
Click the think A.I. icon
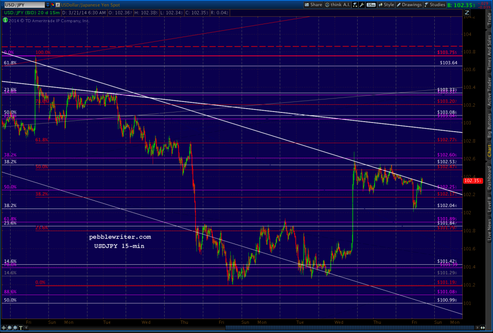[338, 4]
